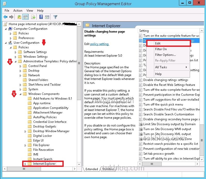Select the Windows Components tree item
This screenshot has height=179, width=206.
44,94
